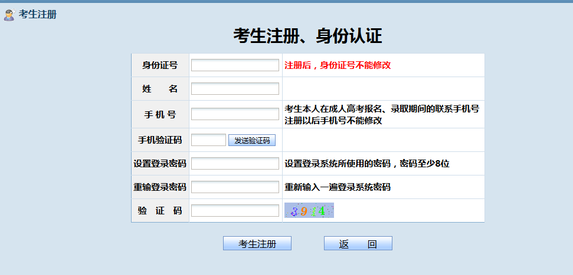Submit the form with the 考生注册 button

pos(257,244)
